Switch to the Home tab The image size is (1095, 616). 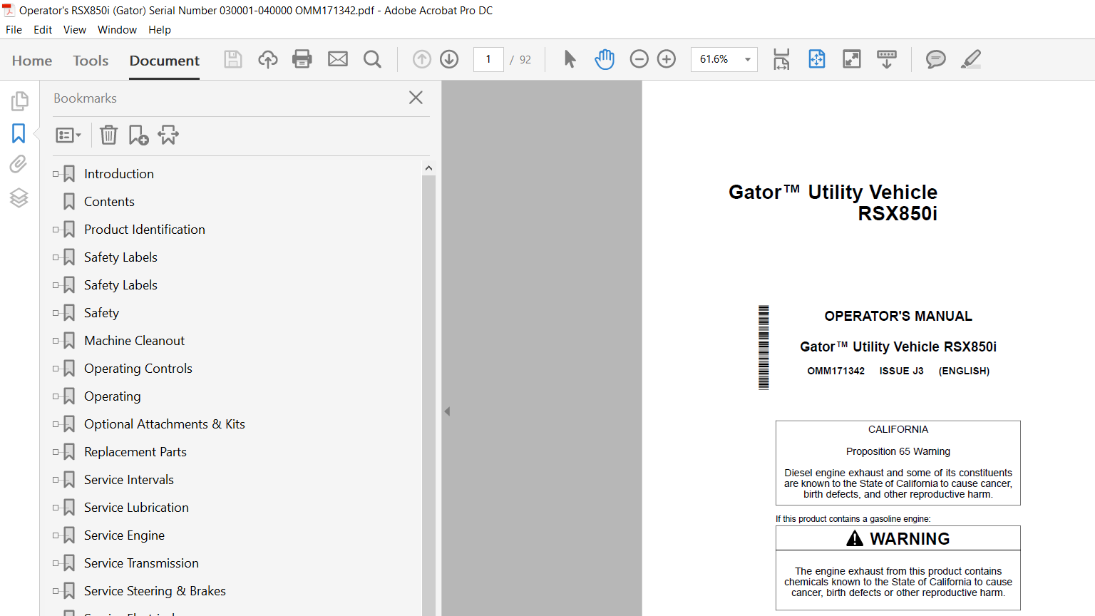click(x=32, y=61)
